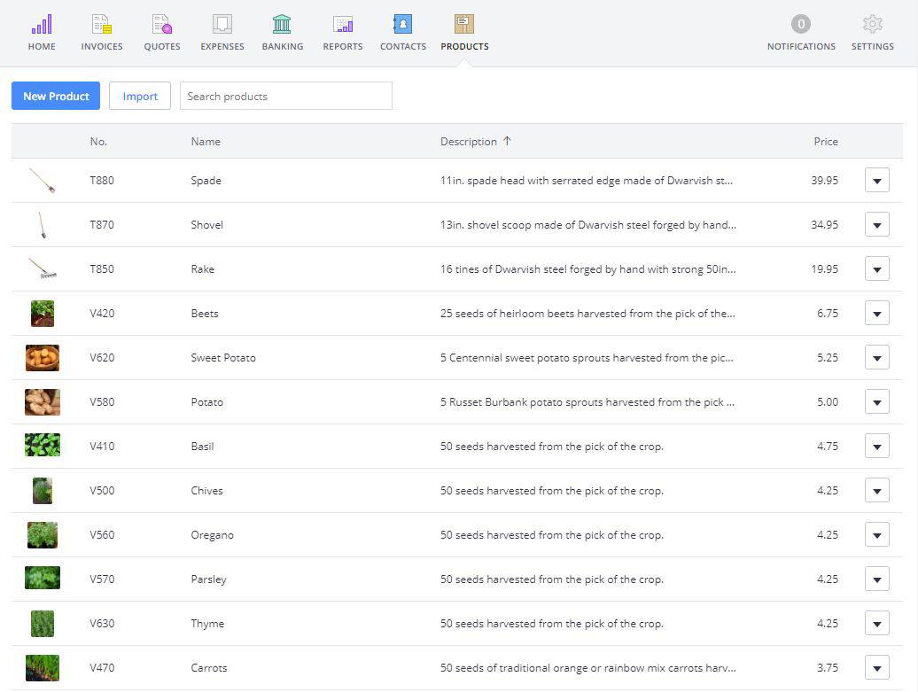Open the actions dropdown for Potato
This screenshot has width=918, height=692.
[x=876, y=402]
